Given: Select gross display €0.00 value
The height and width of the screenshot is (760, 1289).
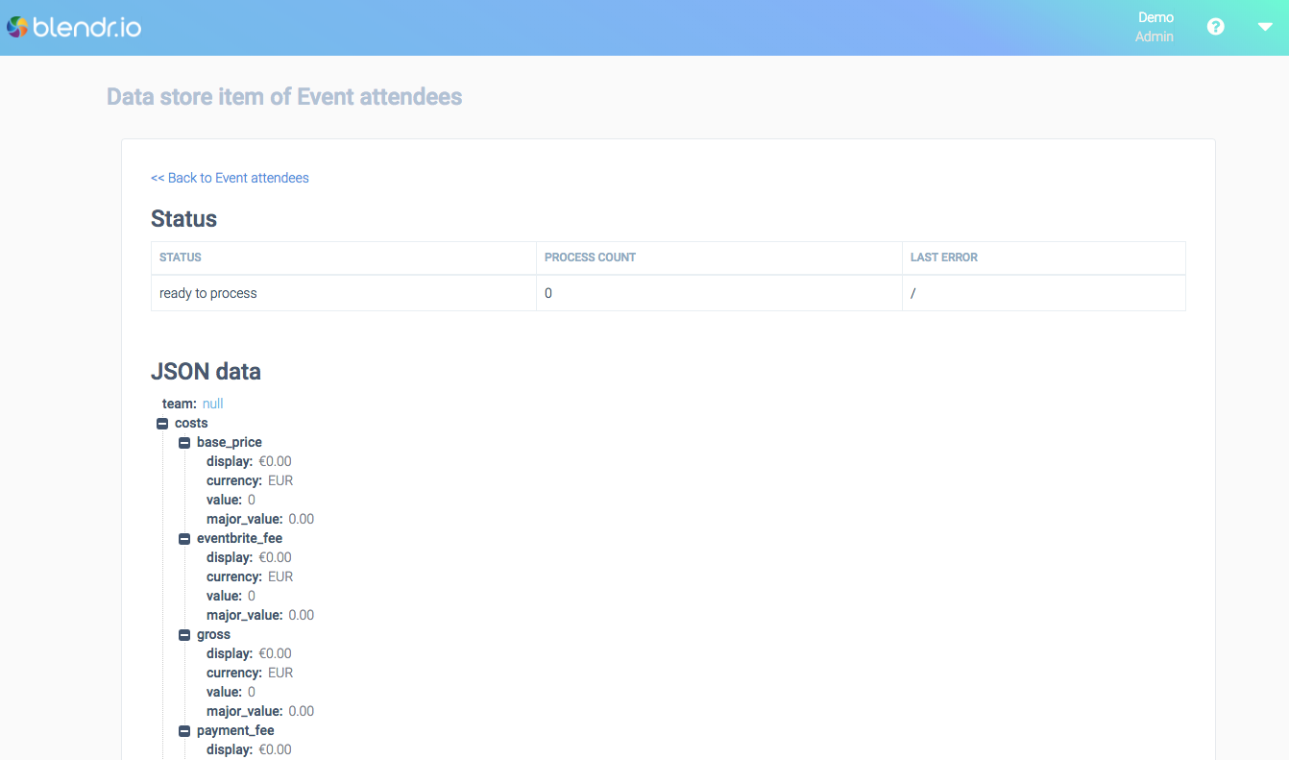Looking at the screenshot, I should tap(275, 653).
